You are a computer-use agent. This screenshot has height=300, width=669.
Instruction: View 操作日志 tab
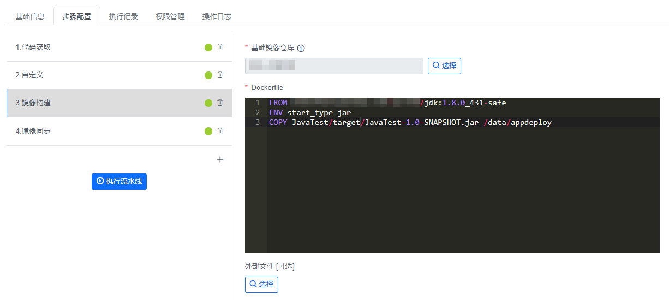pyautogui.click(x=217, y=16)
